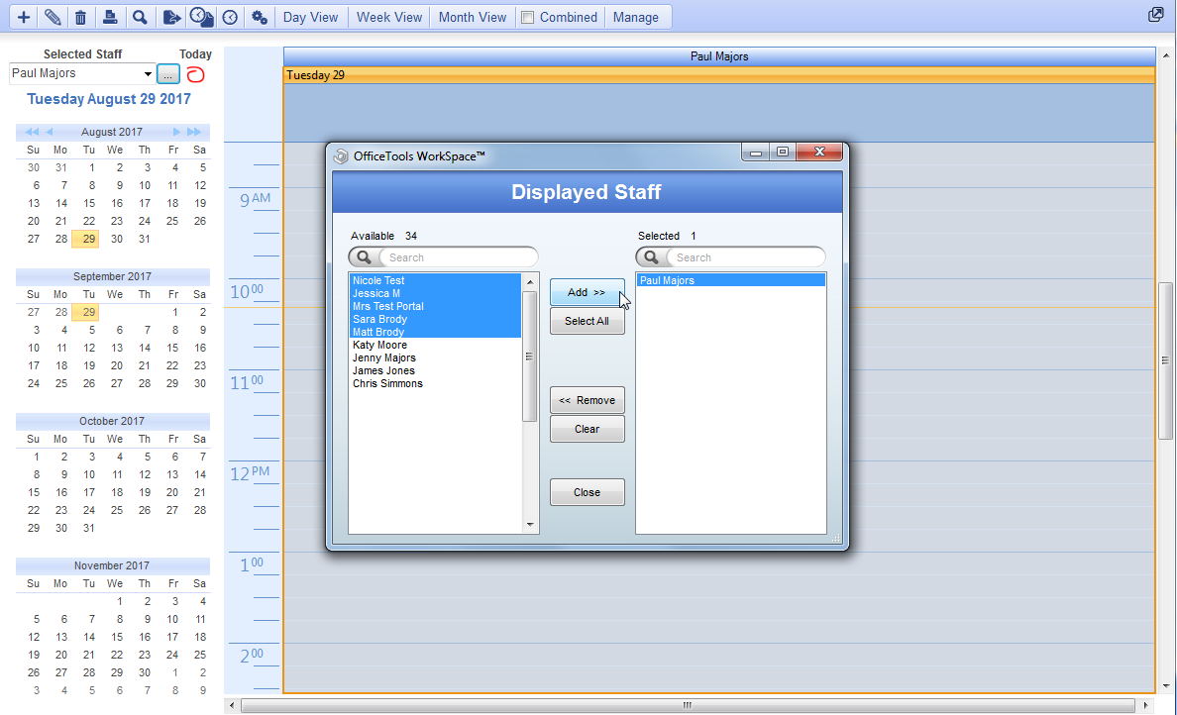Screen dimensions: 1177x715
Task: Go to next month with single right arrow
Action: point(176,132)
